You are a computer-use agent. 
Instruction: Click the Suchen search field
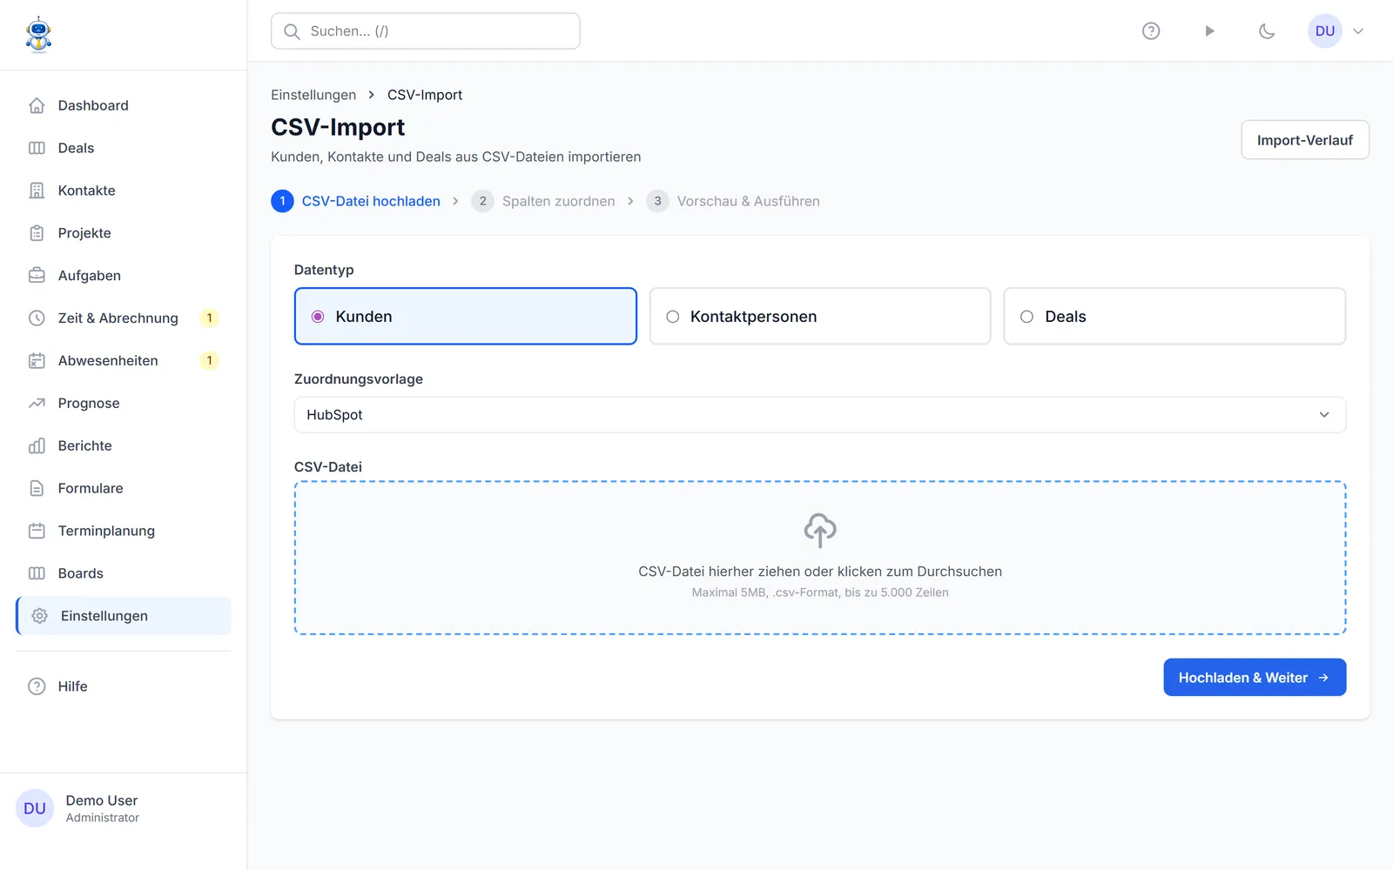coord(426,31)
